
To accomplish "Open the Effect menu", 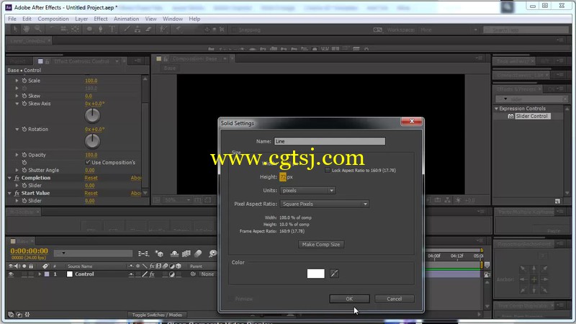I will [101, 19].
